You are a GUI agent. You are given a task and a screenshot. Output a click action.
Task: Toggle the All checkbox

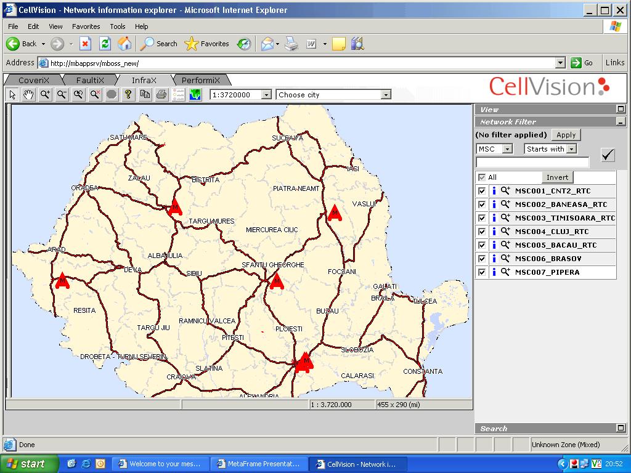point(482,177)
